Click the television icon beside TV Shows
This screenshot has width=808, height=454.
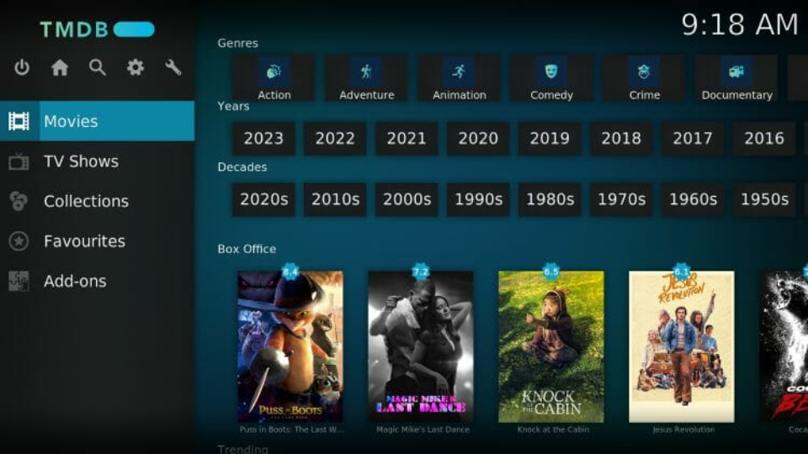(19, 161)
